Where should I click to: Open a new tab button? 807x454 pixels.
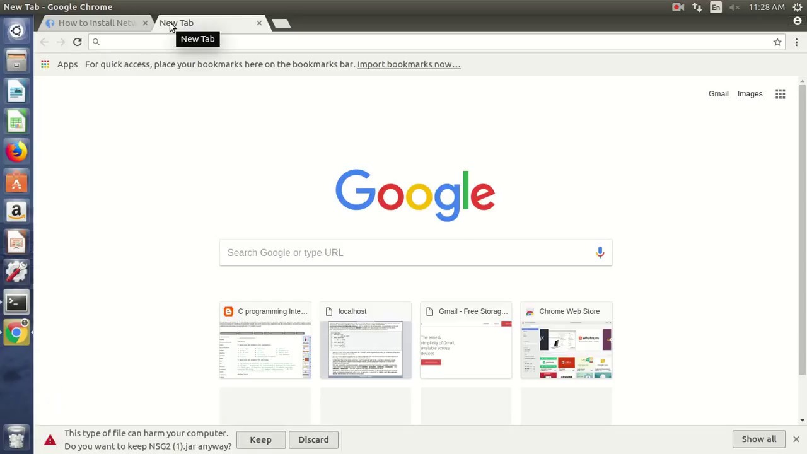pyautogui.click(x=281, y=23)
